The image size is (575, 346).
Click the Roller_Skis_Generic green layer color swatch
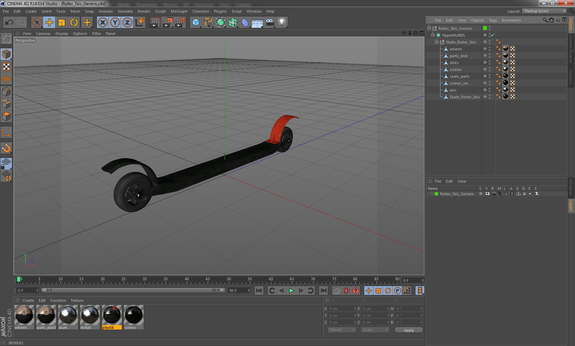[436, 194]
